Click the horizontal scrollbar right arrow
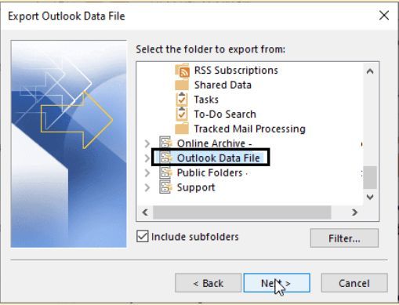Image resolution: width=399 pixels, height=305 pixels. point(354,212)
